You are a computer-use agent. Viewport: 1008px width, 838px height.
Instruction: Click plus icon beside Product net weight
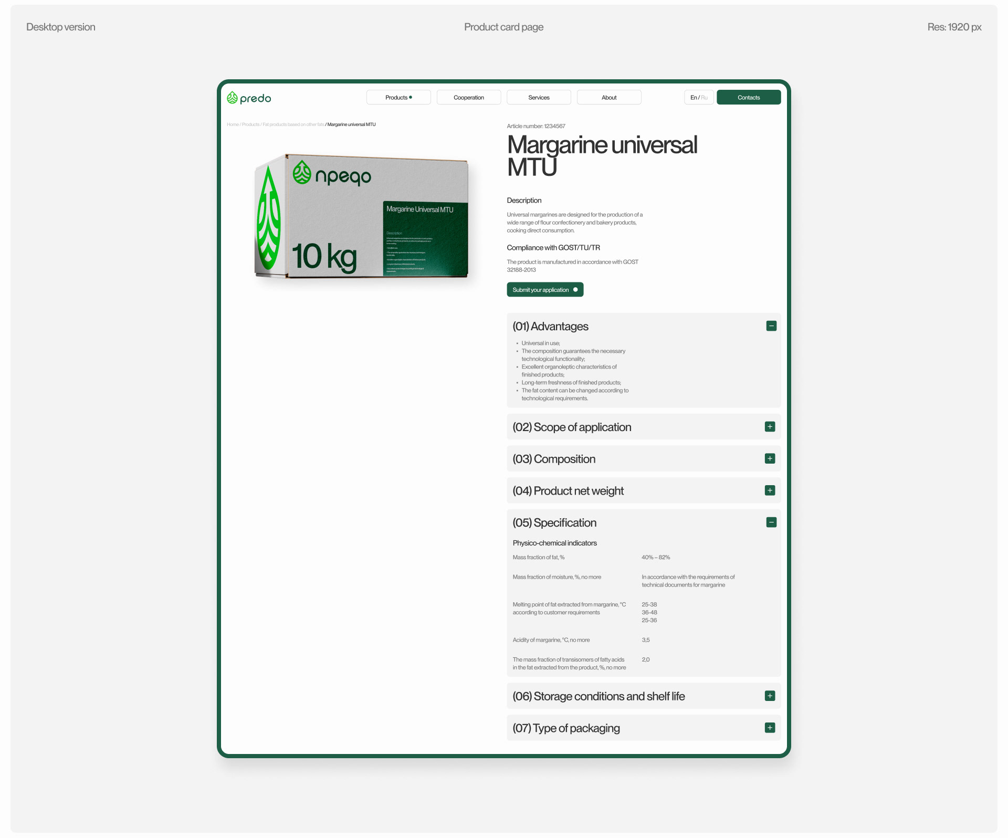(x=770, y=490)
